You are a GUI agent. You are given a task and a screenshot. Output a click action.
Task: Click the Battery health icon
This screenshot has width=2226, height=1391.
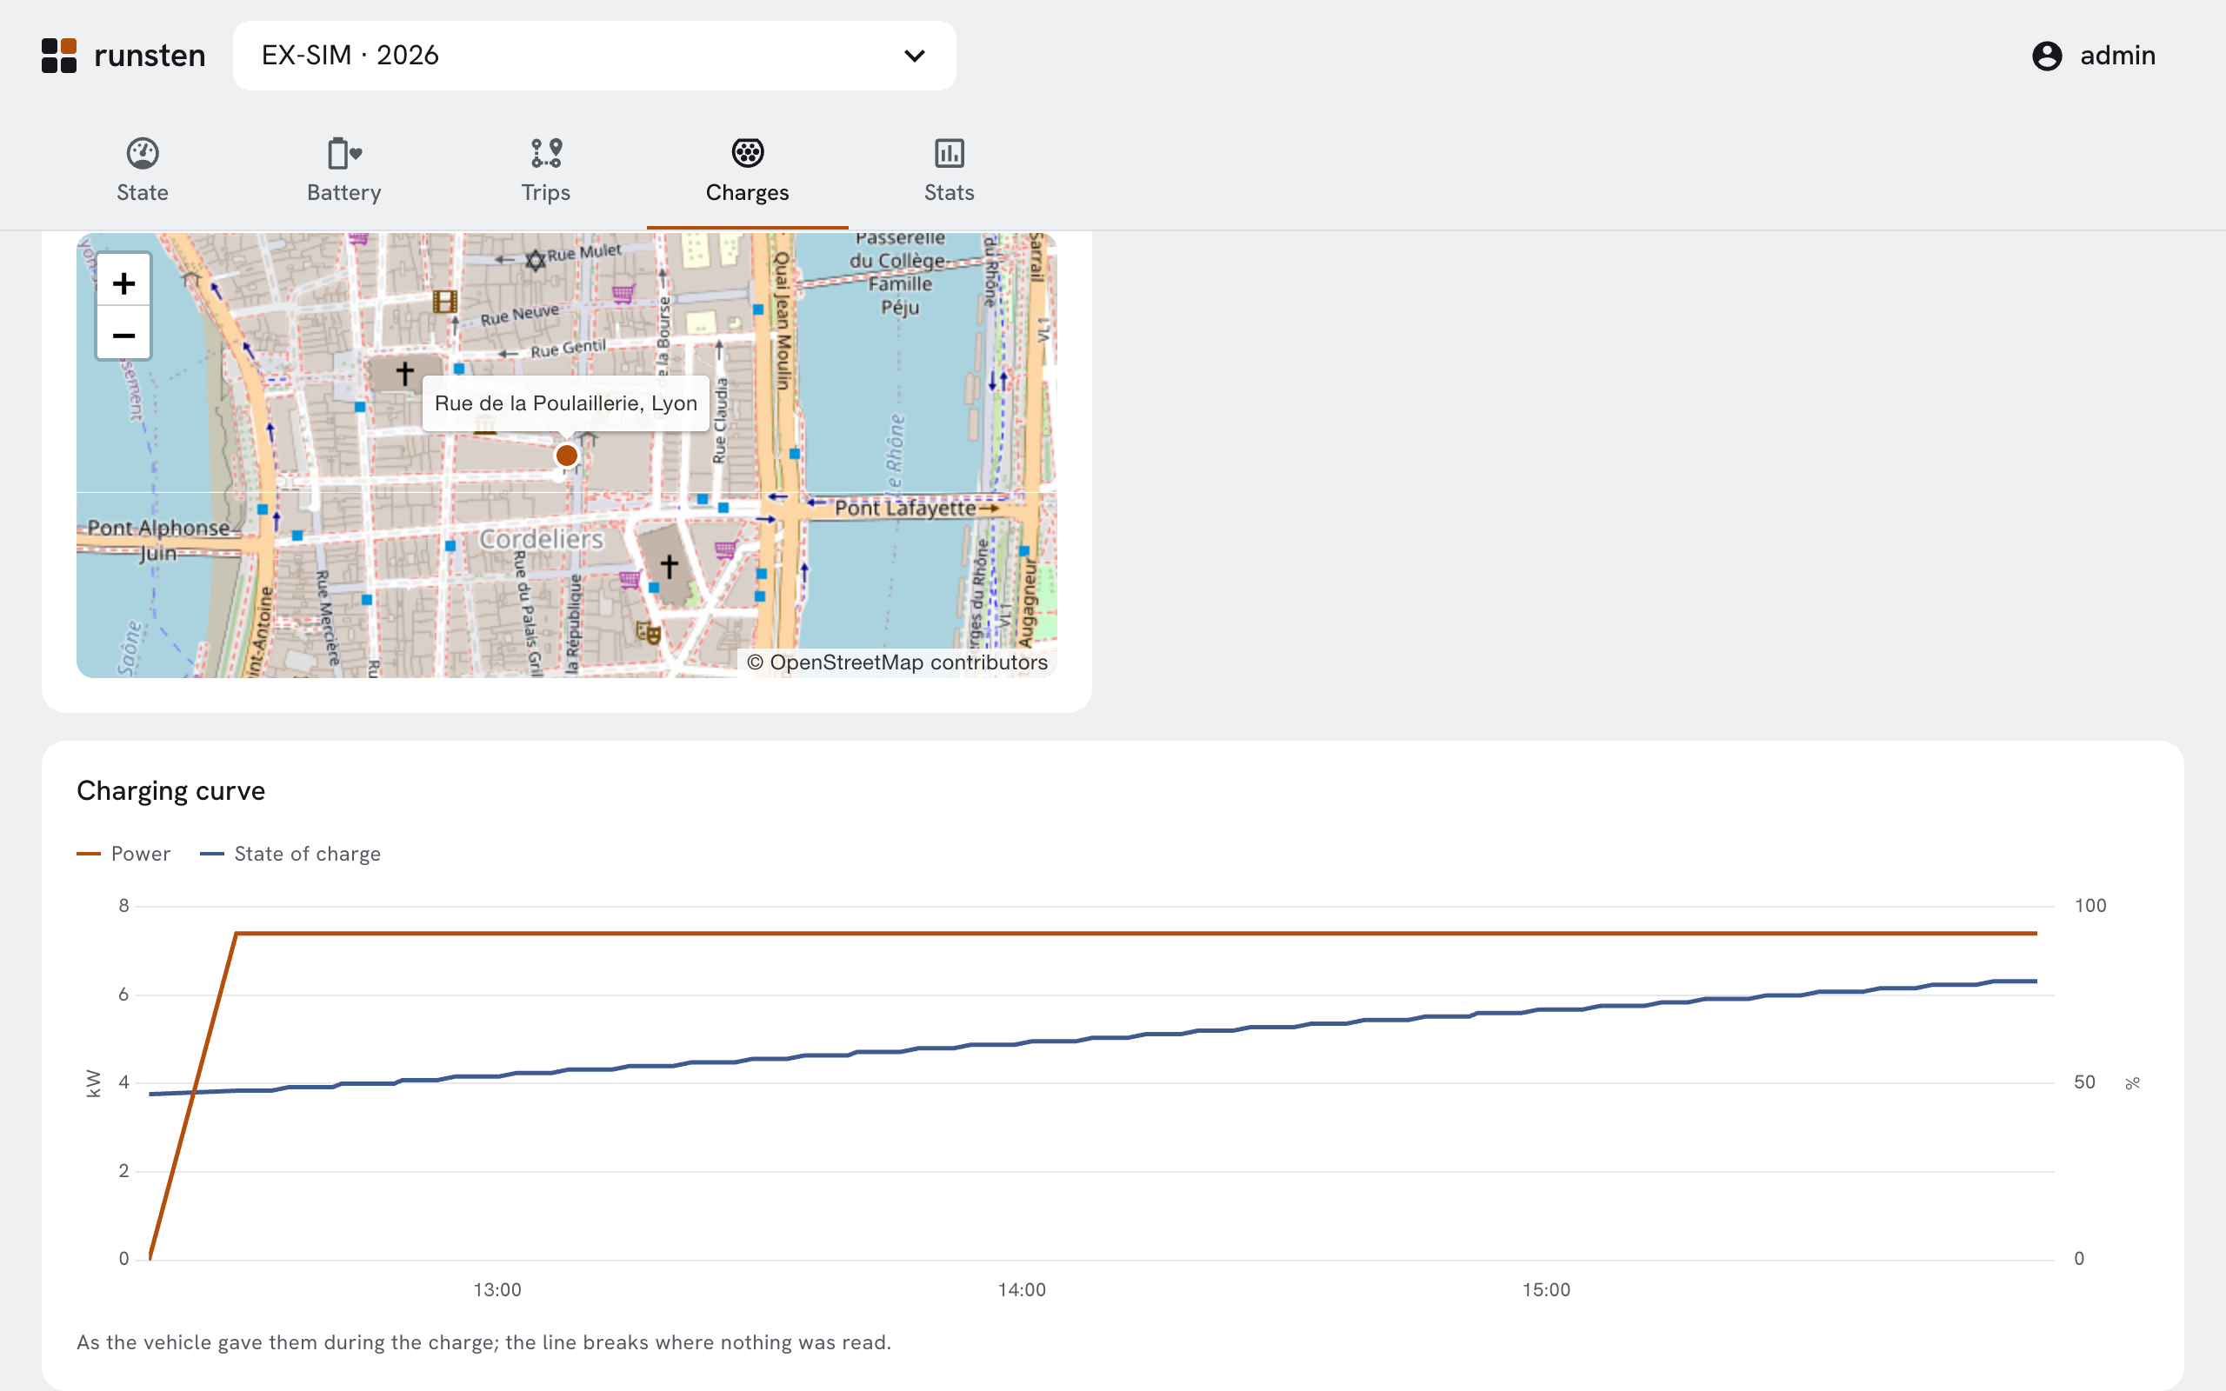(344, 153)
